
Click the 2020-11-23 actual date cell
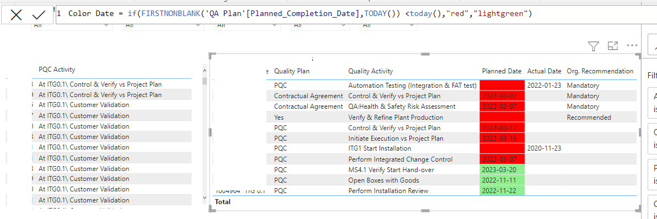pyautogui.click(x=544, y=148)
